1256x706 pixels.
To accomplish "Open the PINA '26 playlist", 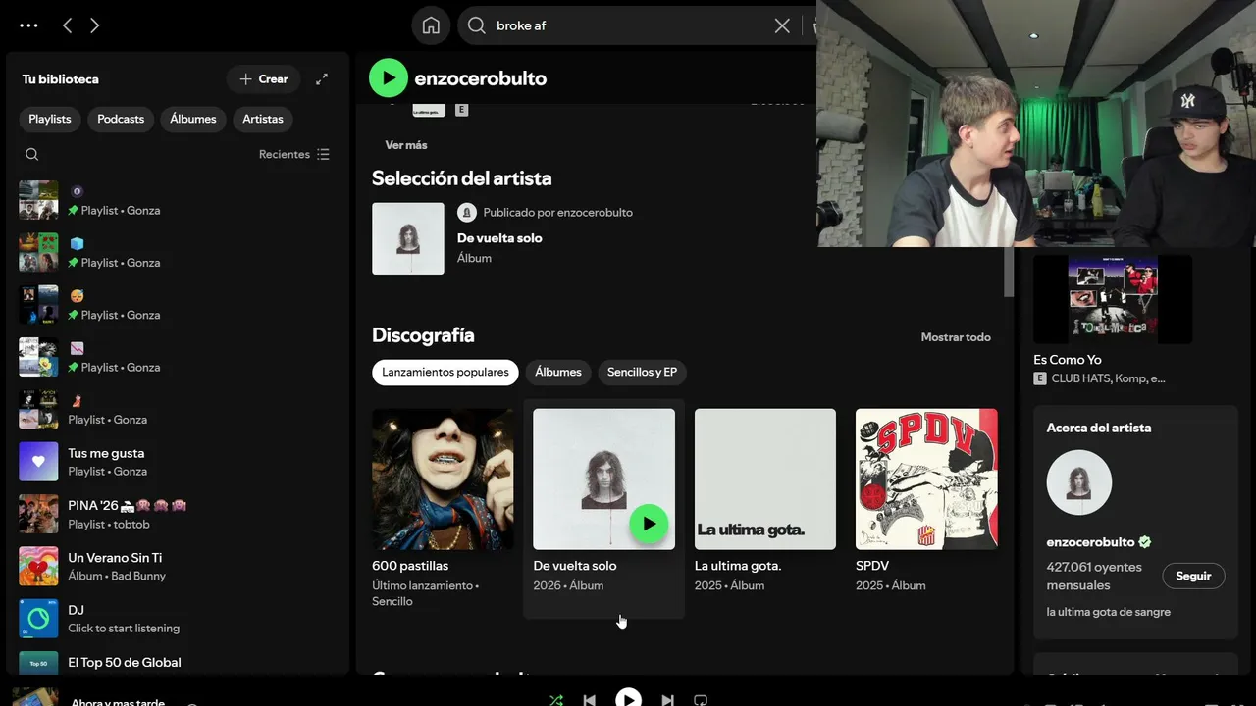I will coord(177,514).
